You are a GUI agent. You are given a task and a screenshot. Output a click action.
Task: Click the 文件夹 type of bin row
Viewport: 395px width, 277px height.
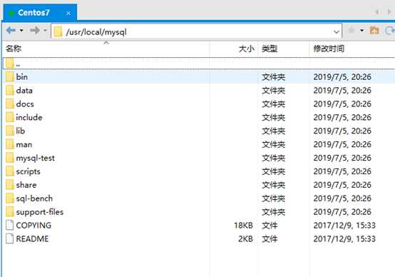click(274, 76)
